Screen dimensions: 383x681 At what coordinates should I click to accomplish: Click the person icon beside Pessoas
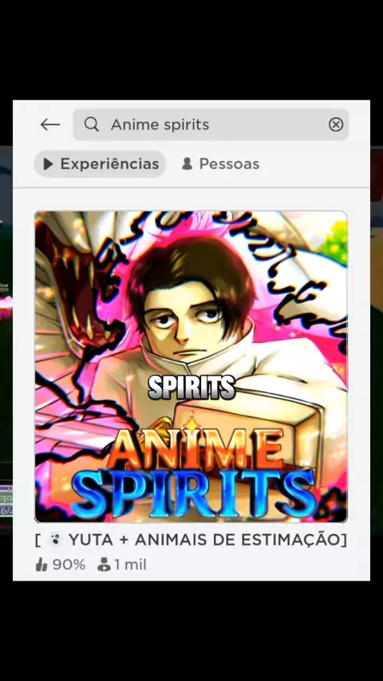(188, 163)
